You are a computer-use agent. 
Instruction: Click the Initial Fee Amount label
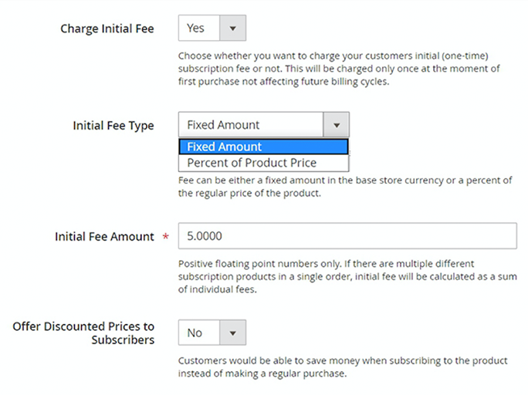tap(104, 237)
